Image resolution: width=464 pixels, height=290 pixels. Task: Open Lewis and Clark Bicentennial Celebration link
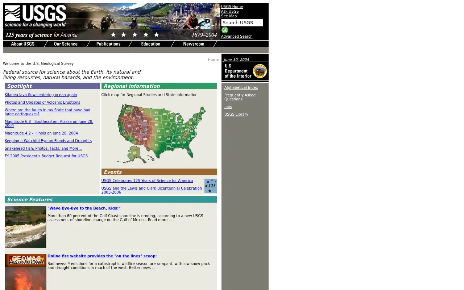click(152, 190)
